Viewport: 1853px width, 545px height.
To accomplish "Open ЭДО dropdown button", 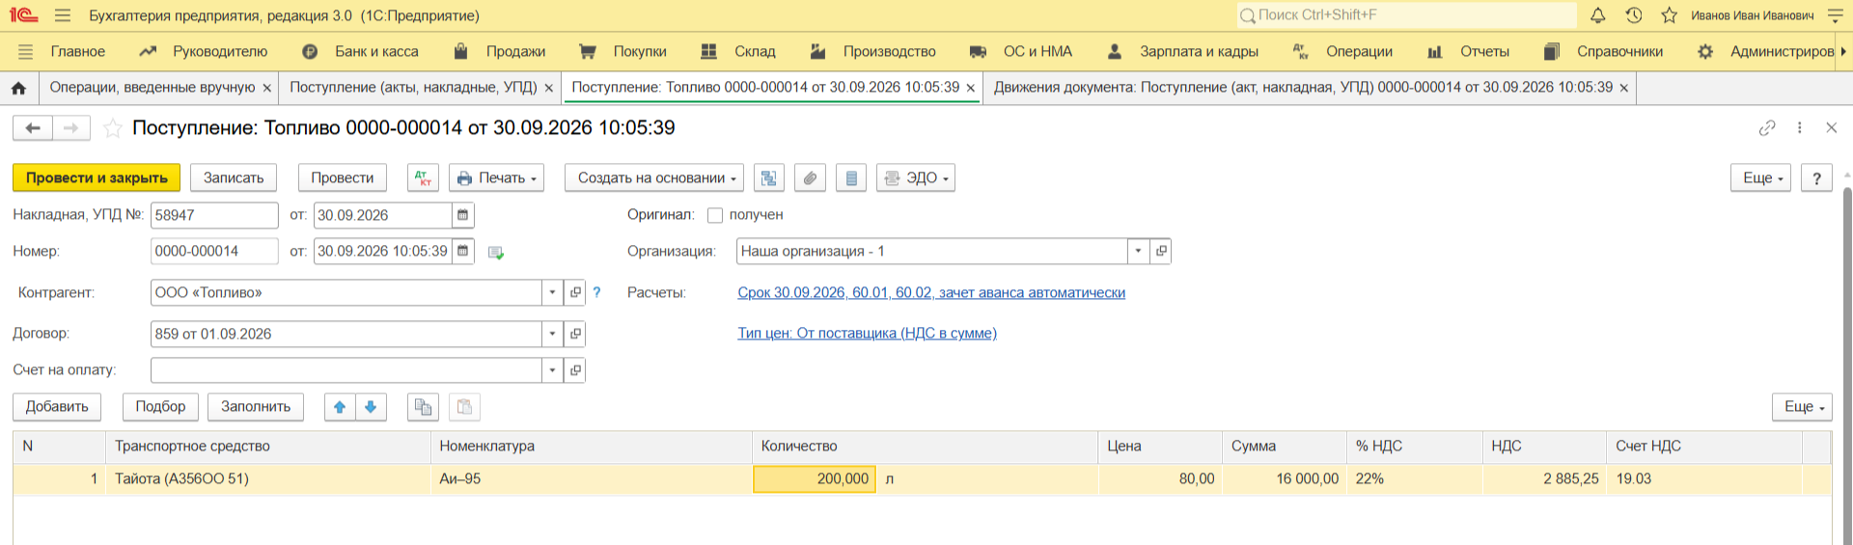I will click(x=916, y=177).
